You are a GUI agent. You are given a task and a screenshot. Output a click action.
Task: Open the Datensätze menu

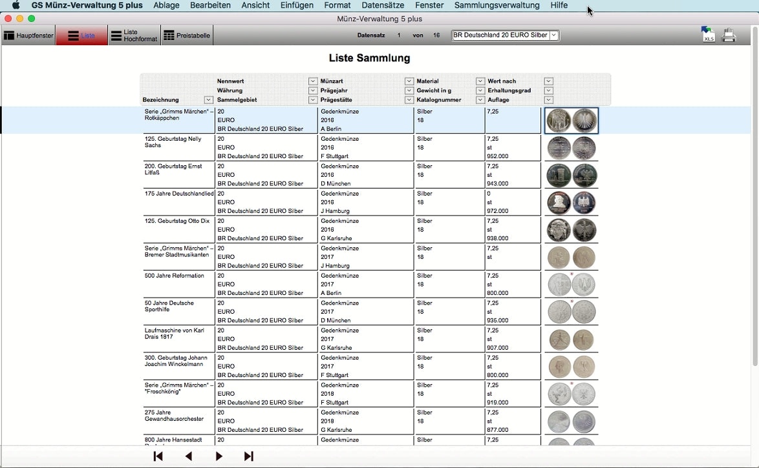(x=383, y=5)
